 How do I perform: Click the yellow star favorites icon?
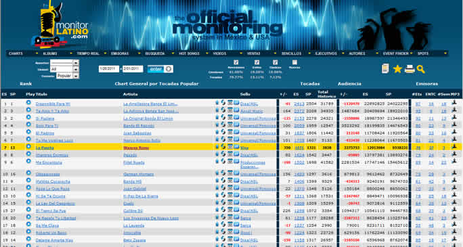point(397,69)
